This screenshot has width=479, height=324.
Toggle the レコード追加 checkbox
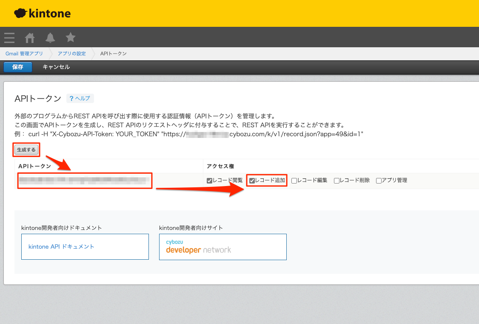click(x=252, y=181)
